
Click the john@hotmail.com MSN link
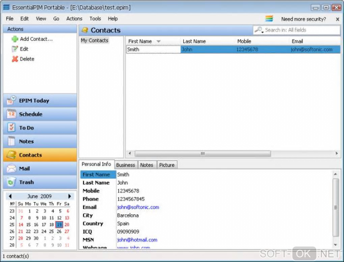click(x=137, y=240)
